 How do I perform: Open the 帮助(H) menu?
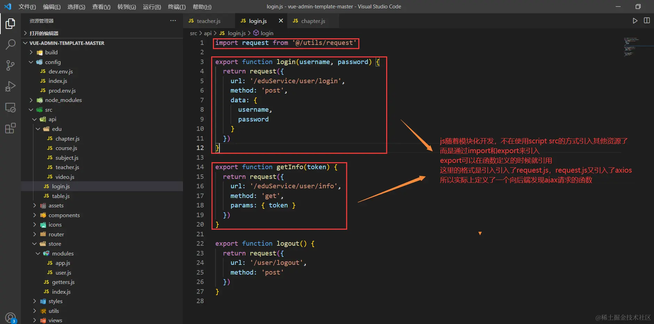(x=202, y=7)
